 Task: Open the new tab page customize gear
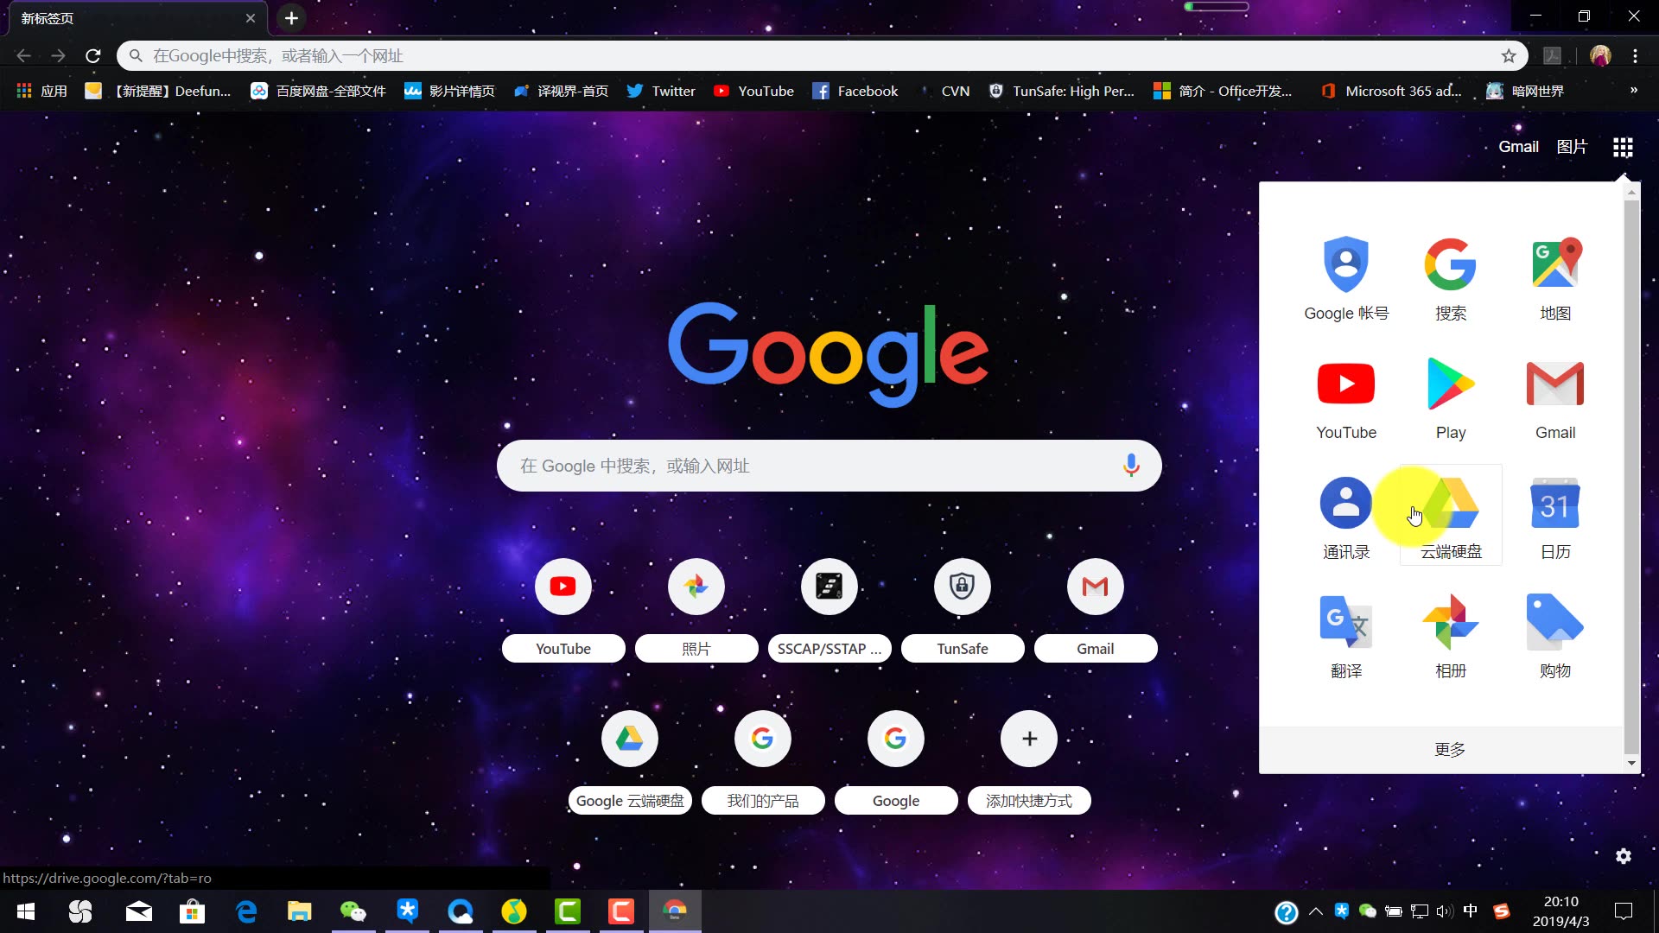click(x=1624, y=856)
